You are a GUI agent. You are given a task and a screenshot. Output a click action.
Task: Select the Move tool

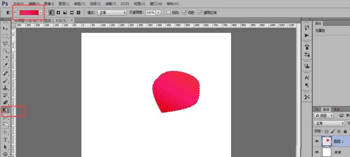click(x=5, y=28)
